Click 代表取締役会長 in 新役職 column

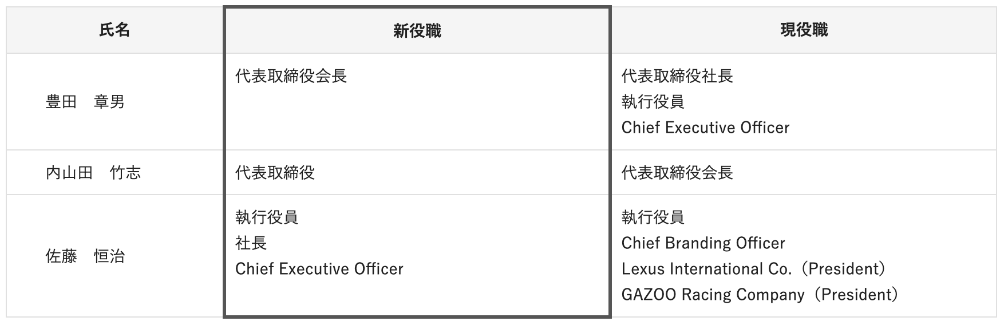coord(291,76)
